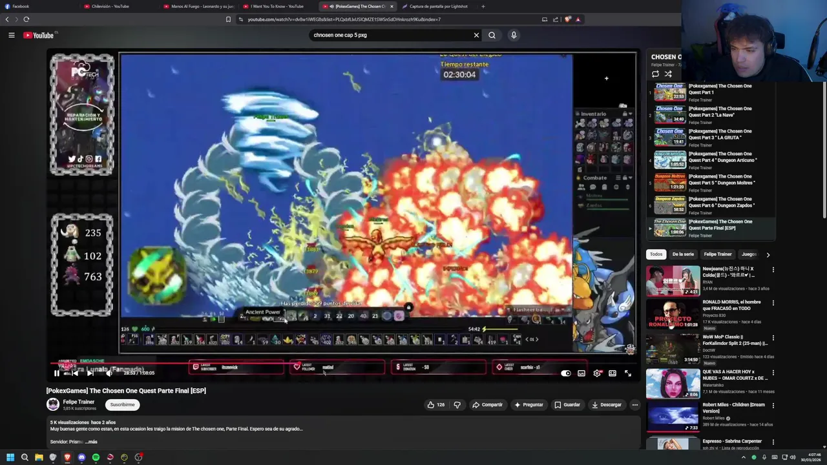The width and height of the screenshot is (827, 465).
Task: Play The Chosen One Quest Part 1
Action: (x=711, y=92)
